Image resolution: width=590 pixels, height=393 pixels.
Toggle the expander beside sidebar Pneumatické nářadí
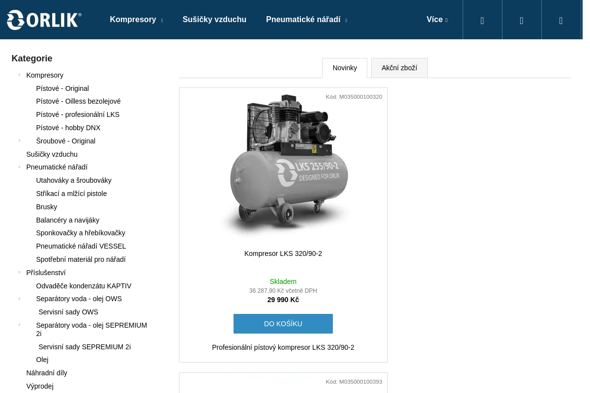pos(19,167)
